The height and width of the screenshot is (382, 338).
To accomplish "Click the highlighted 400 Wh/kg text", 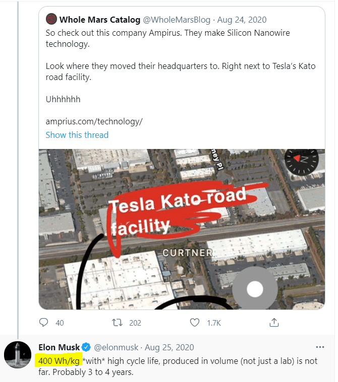I will [59, 360].
